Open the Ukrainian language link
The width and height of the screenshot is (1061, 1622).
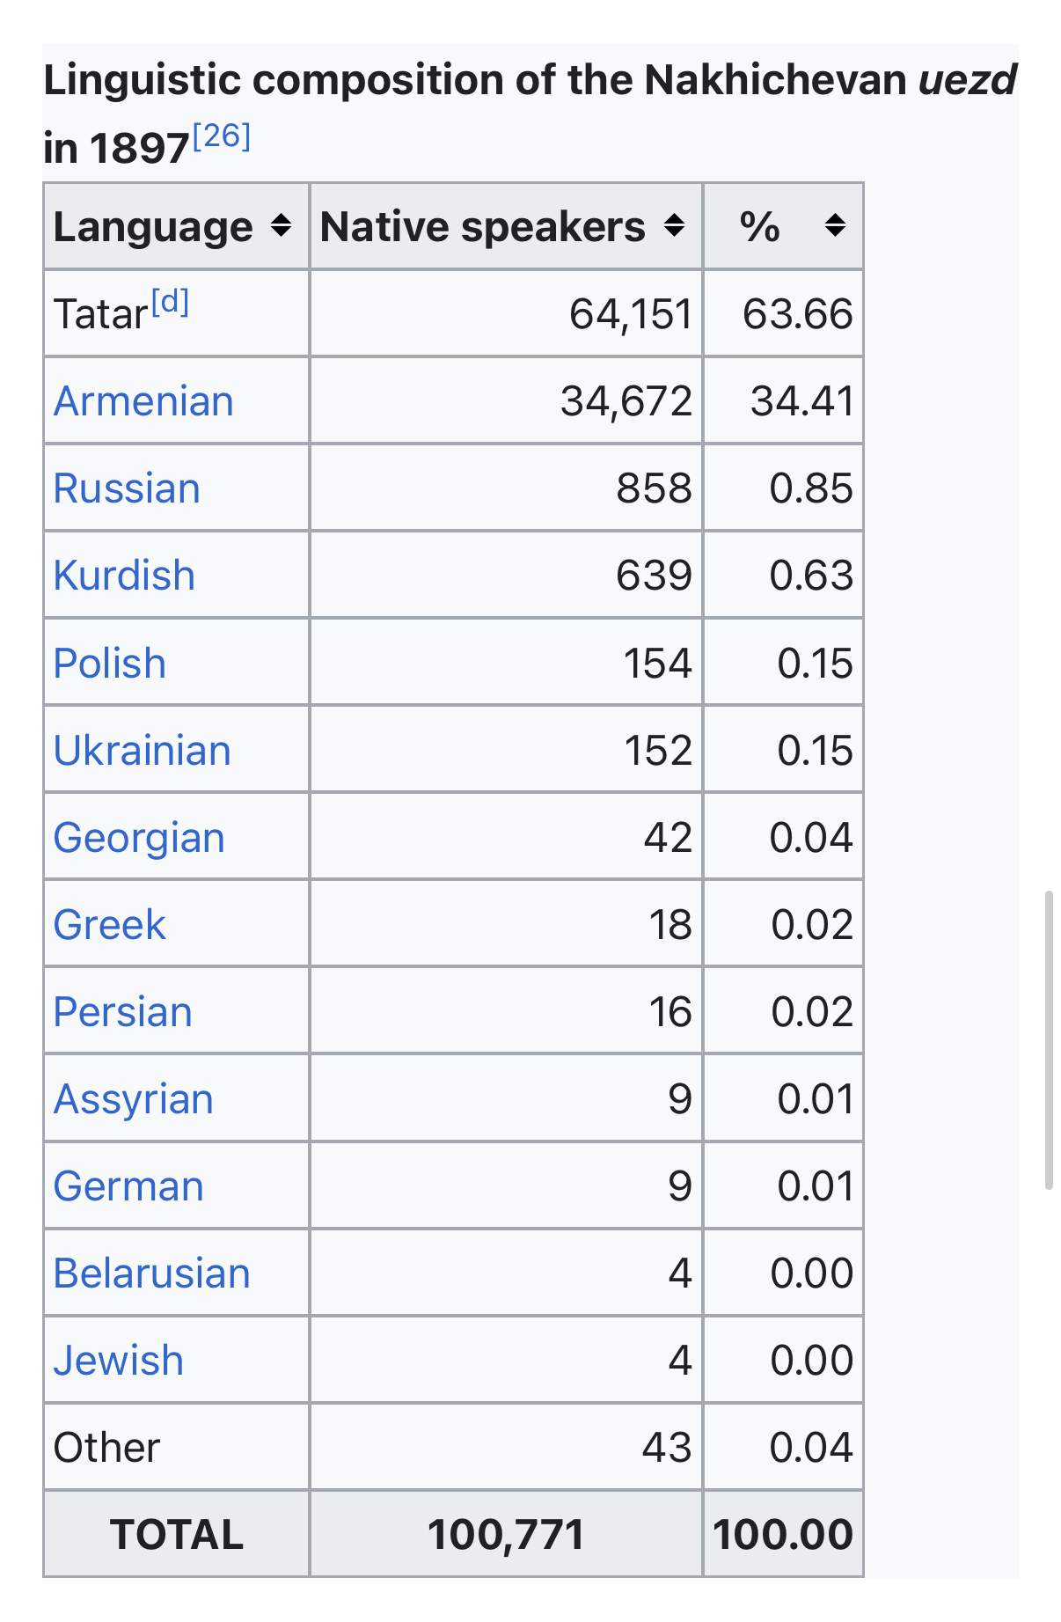pyautogui.click(x=143, y=750)
